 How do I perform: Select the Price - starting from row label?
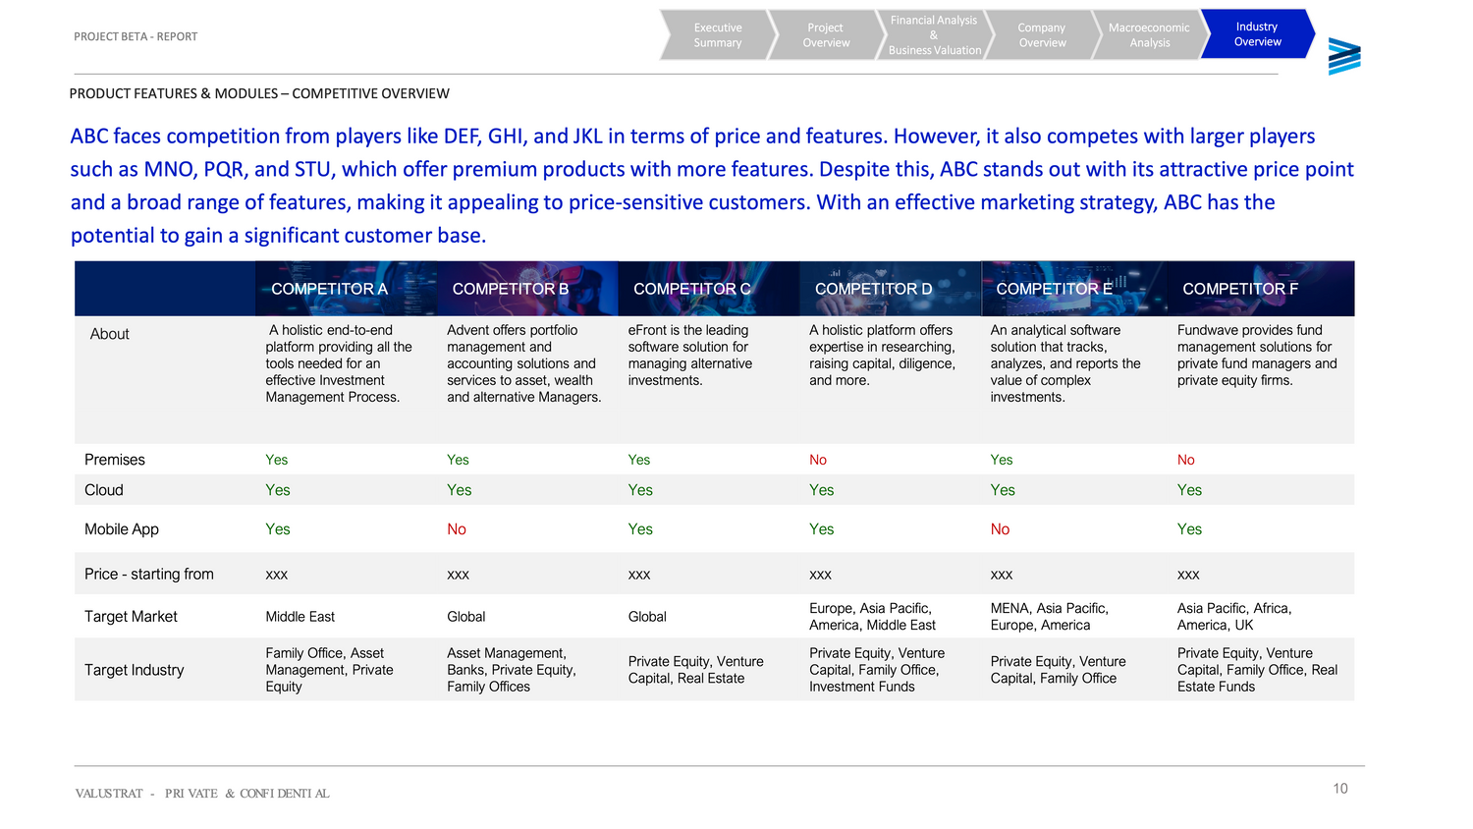(149, 575)
